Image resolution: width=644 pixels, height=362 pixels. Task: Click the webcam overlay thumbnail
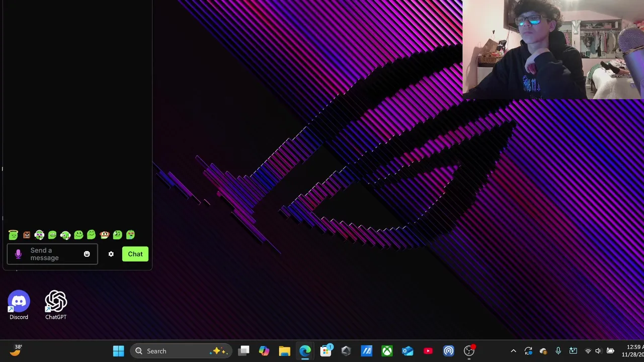click(553, 49)
